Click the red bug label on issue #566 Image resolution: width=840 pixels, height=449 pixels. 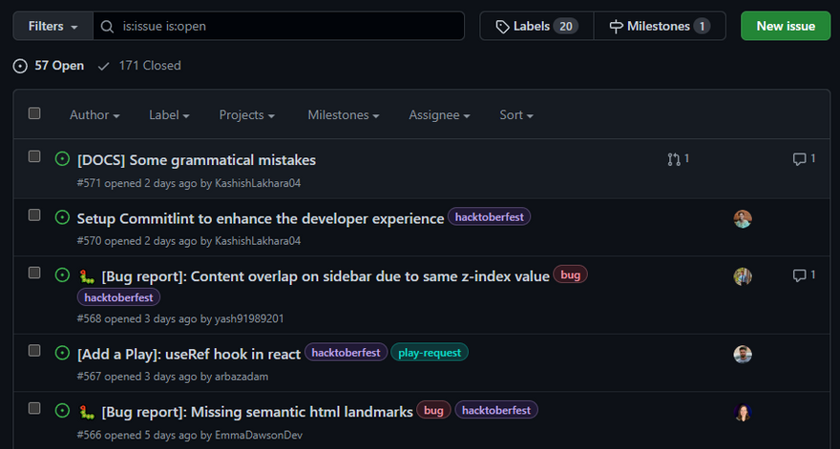(433, 410)
